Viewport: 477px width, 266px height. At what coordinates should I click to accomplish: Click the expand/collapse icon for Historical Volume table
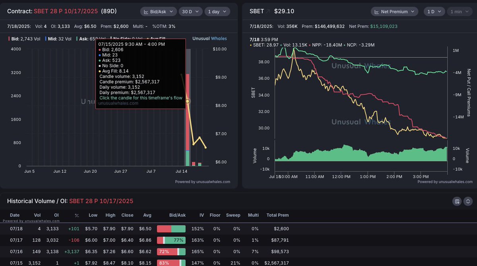[x=468, y=202]
